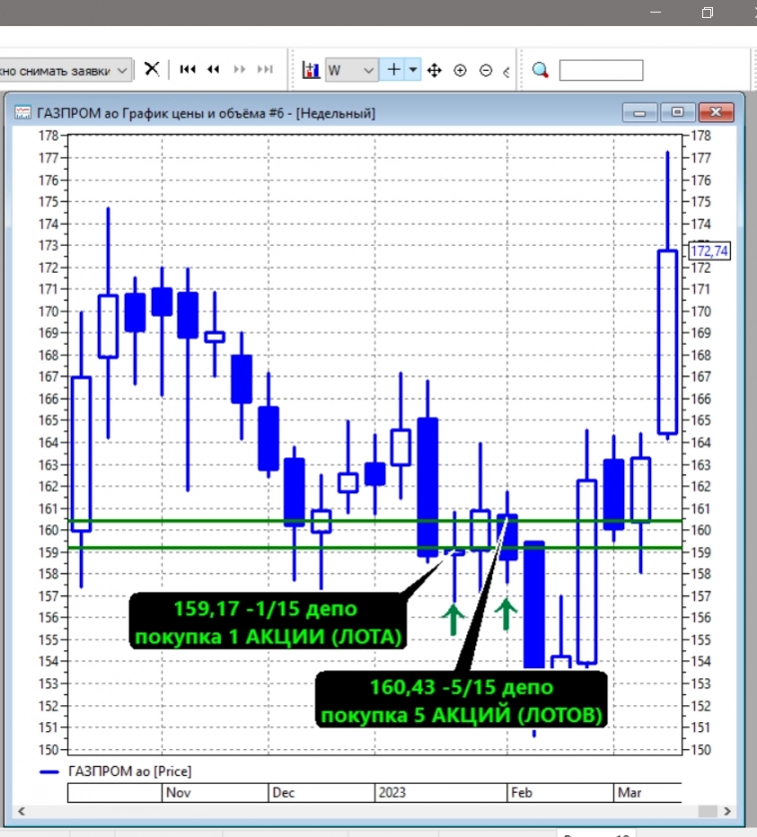Restore the main application window
The width and height of the screenshot is (757, 837).
pyautogui.click(x=707, y=13)
